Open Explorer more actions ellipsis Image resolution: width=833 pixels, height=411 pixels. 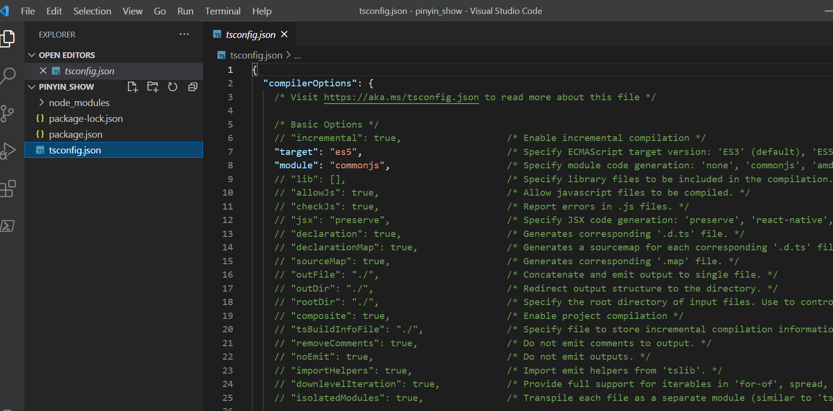pos(184,34)
